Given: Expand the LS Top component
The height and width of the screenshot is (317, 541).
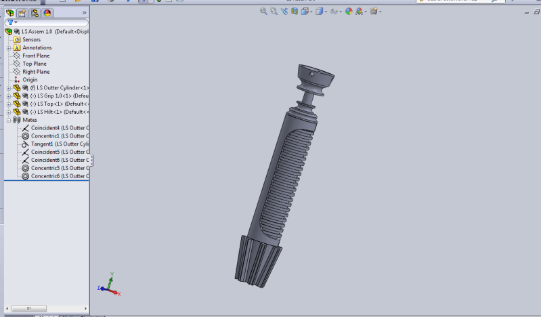Looking at the screenshot, I should (9, 104).
